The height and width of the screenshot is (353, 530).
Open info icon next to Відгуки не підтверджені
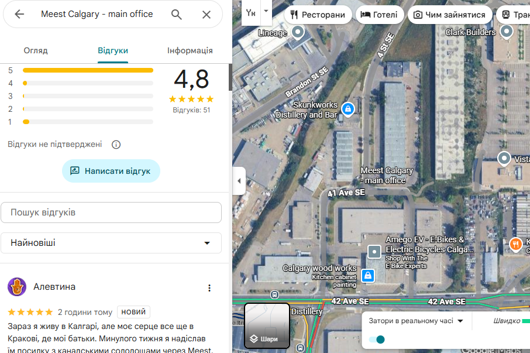(x=116, y=145)
